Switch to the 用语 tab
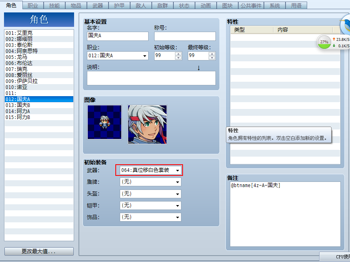Screen dimensions: 350x262 click(296, 6)
